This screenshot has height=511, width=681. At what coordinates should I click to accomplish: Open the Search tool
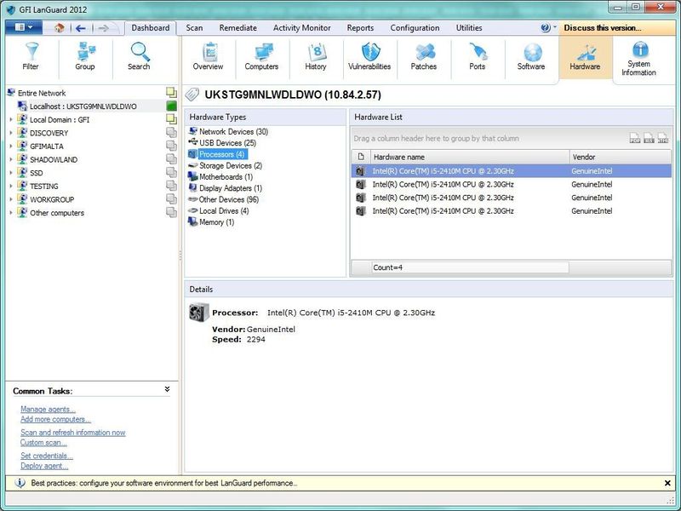(x=139, y=57)
